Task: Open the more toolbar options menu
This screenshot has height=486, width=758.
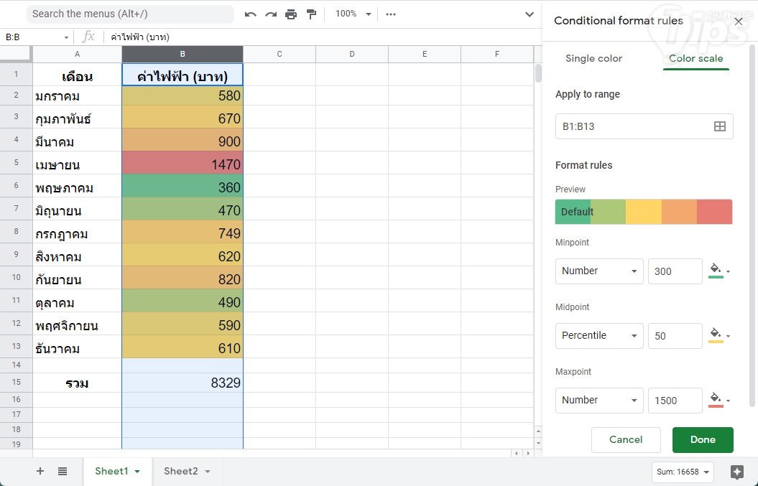Action: [x=391, y=14]
